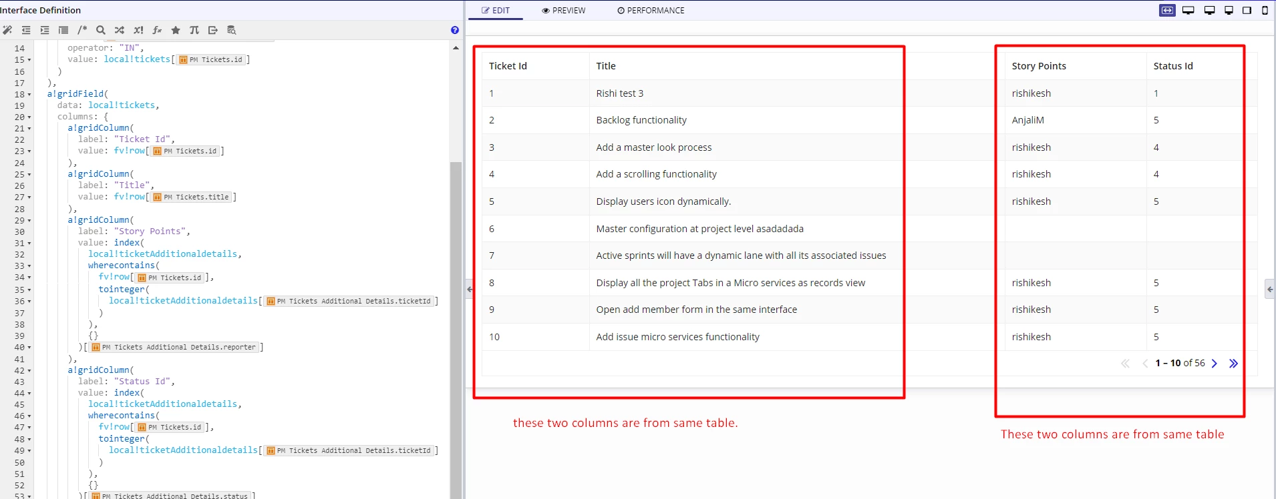The height and width of the screenshot is (499, 1276).
Task: Click "Open add member form" row title
Action: pyautogui.click(x=697, y=310)
